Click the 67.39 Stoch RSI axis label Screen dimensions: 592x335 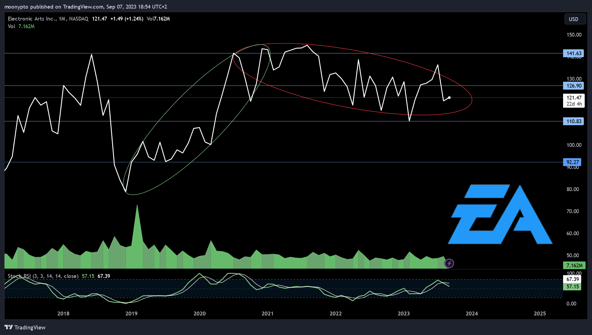[572, 279]
